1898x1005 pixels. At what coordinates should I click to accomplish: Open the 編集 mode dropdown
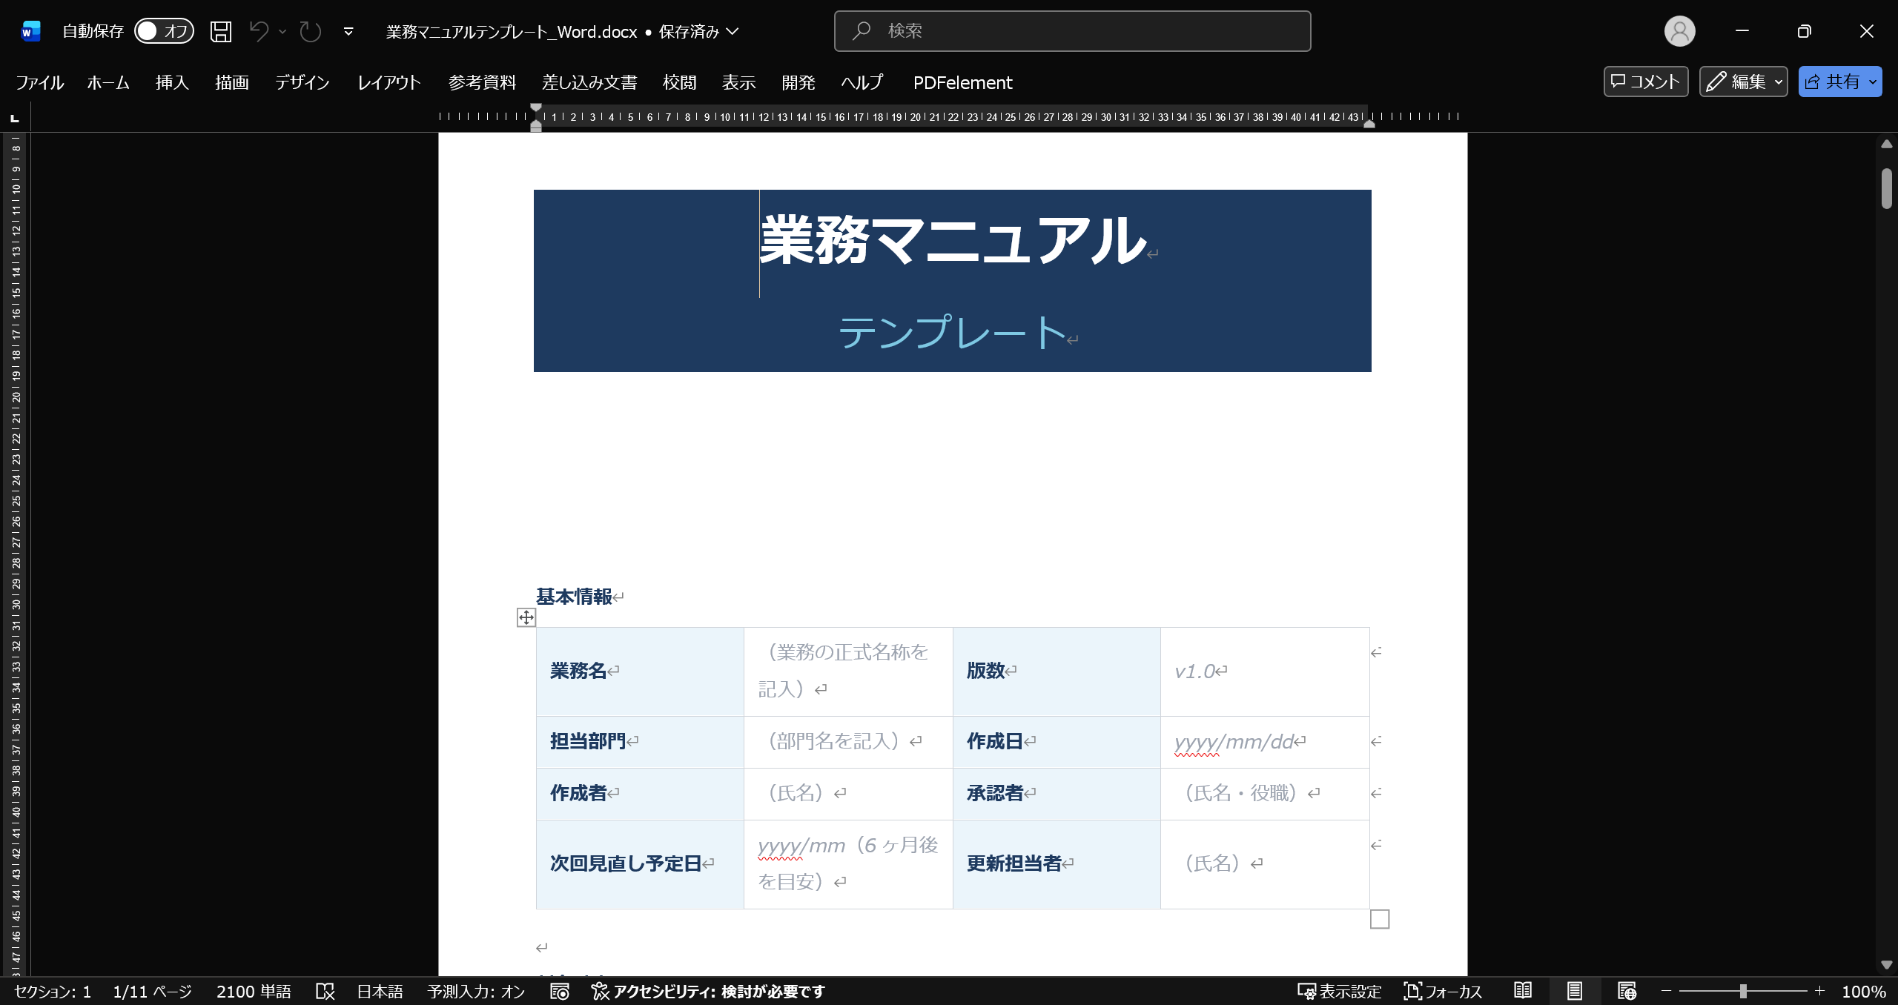[1743, 82]
